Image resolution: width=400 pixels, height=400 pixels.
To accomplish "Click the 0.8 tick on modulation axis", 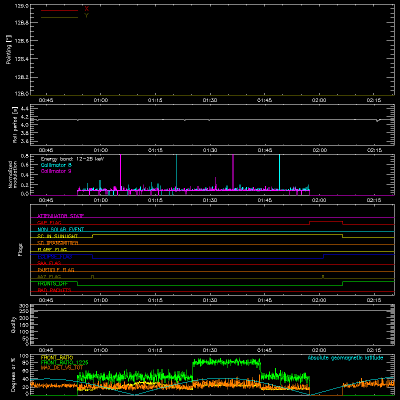I will coord(24,155).
